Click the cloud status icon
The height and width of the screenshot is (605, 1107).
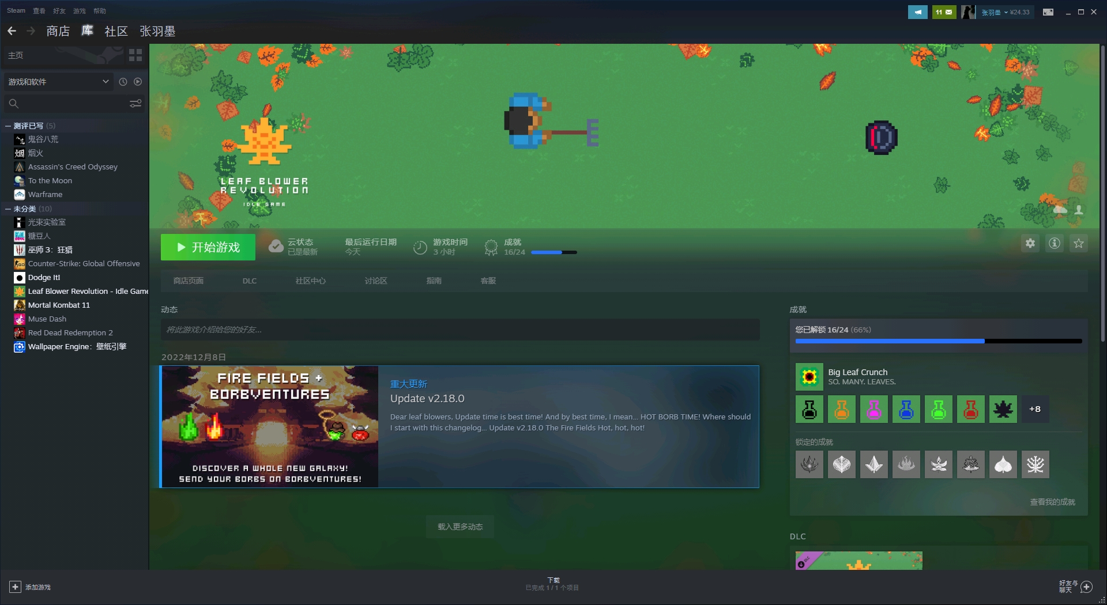click(276, 247)
